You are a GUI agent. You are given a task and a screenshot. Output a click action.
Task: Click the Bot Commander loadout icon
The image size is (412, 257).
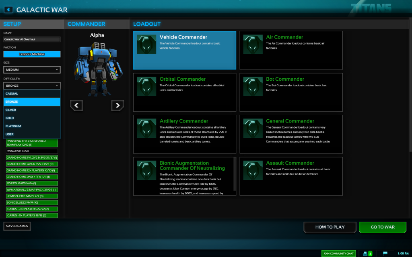tap(253, 86)
